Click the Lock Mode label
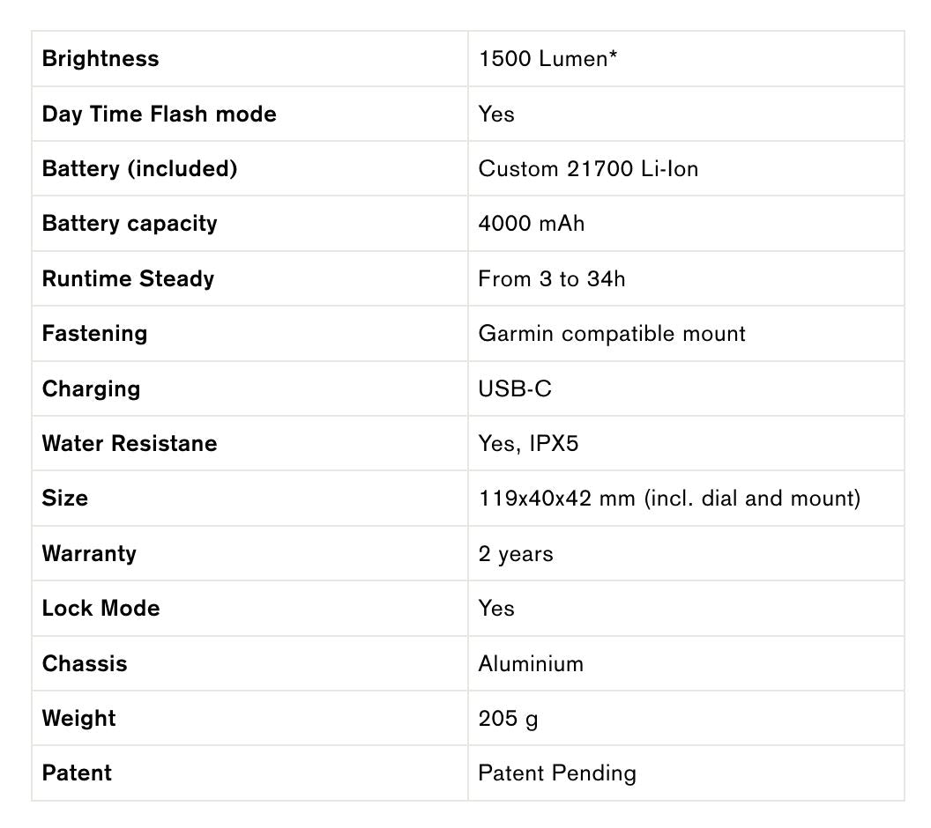This screenshot has height=828, width=931. click(x=101, y=609)
